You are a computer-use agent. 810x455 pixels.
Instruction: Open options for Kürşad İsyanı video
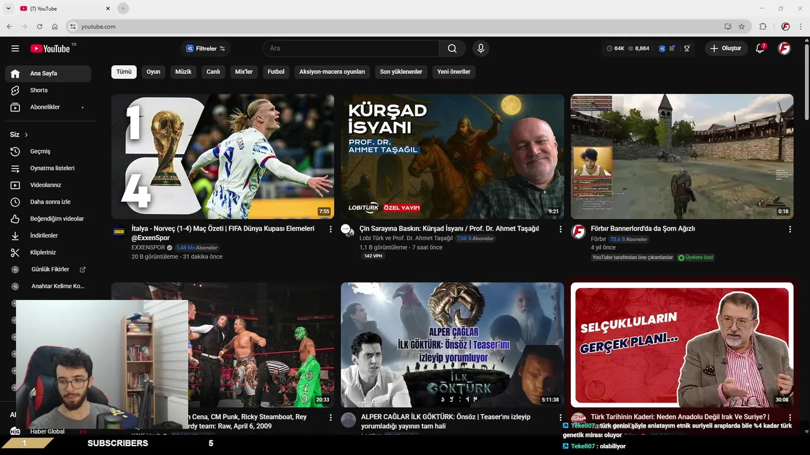pyautogui.click(x=560, y=229)
